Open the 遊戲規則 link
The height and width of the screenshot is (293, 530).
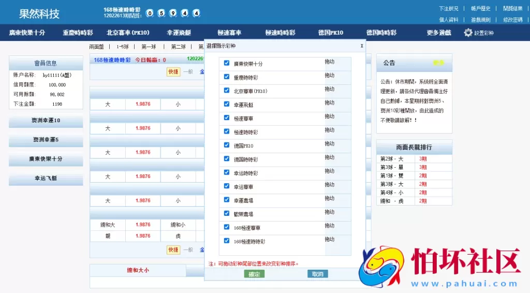pos(481,20)
